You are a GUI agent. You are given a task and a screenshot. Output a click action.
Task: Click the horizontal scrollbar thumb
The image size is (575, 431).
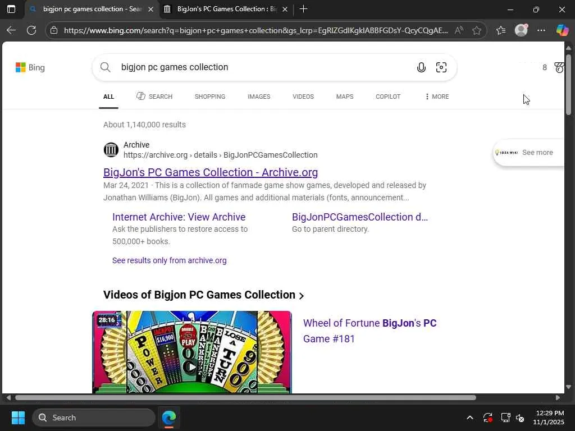point(245,398)
